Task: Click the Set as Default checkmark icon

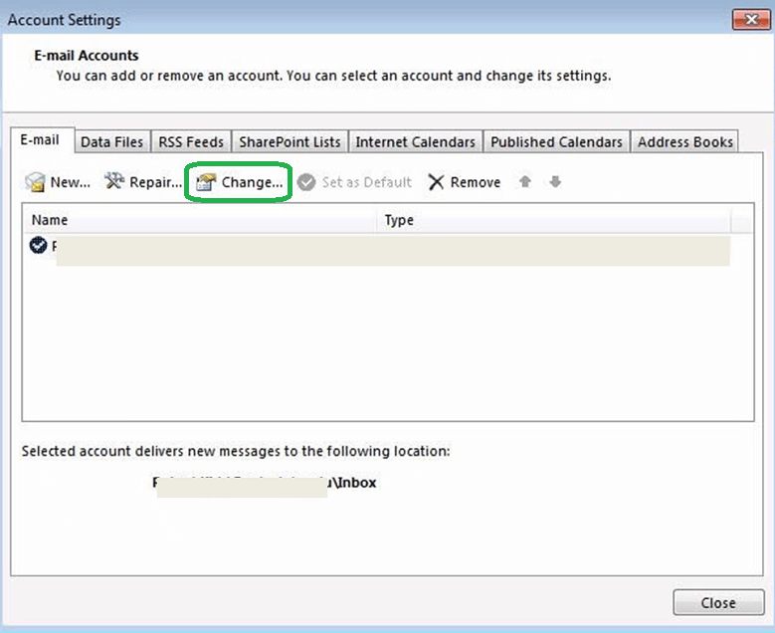Action: 306,182
